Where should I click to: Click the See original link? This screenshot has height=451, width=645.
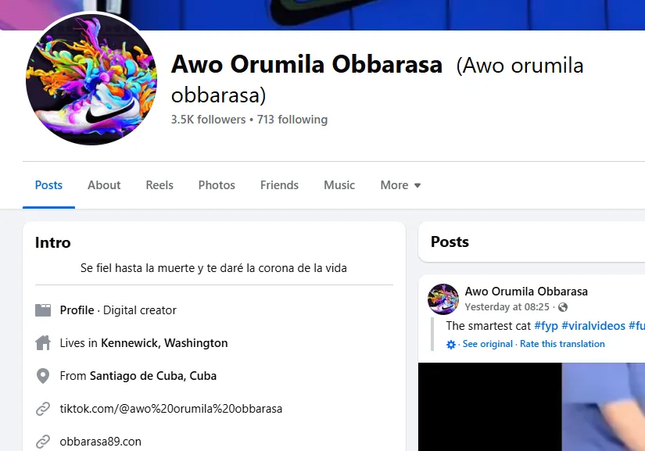(x=487, y=344)
